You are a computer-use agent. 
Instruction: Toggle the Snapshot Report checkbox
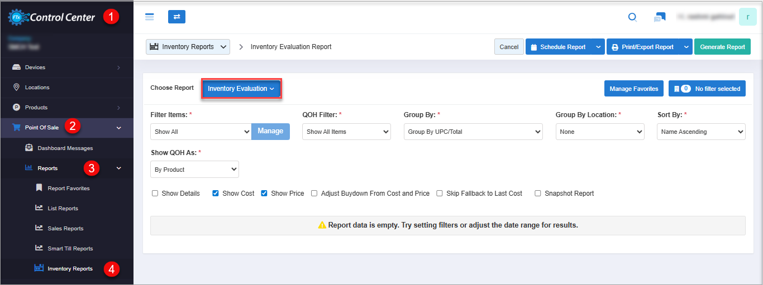click(x=538, y=194)
